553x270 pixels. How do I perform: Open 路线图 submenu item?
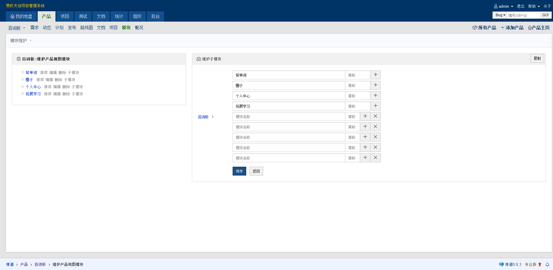[87, 28]
